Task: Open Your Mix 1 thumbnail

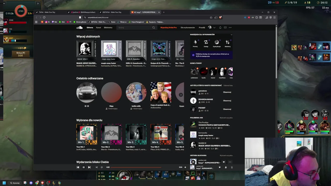Action: [x=87, y=134]
